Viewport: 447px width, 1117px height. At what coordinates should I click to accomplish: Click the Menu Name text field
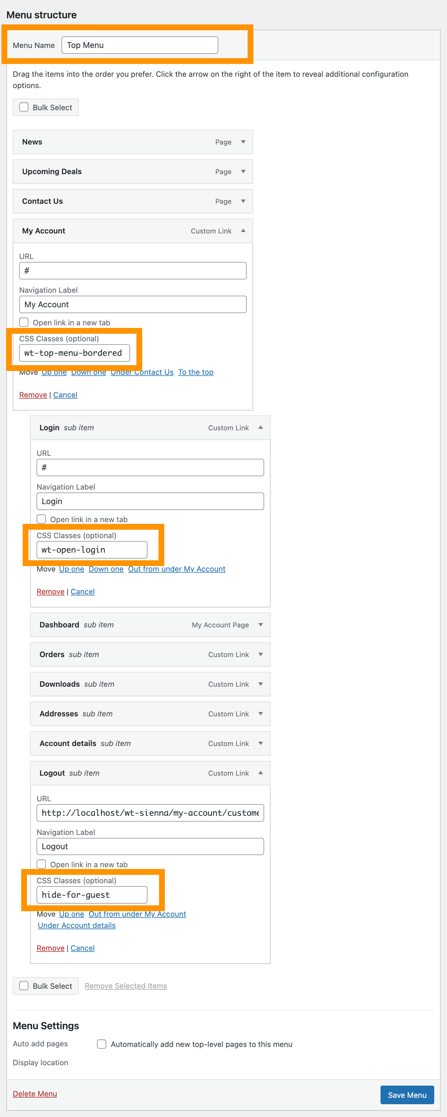(140, 45)
